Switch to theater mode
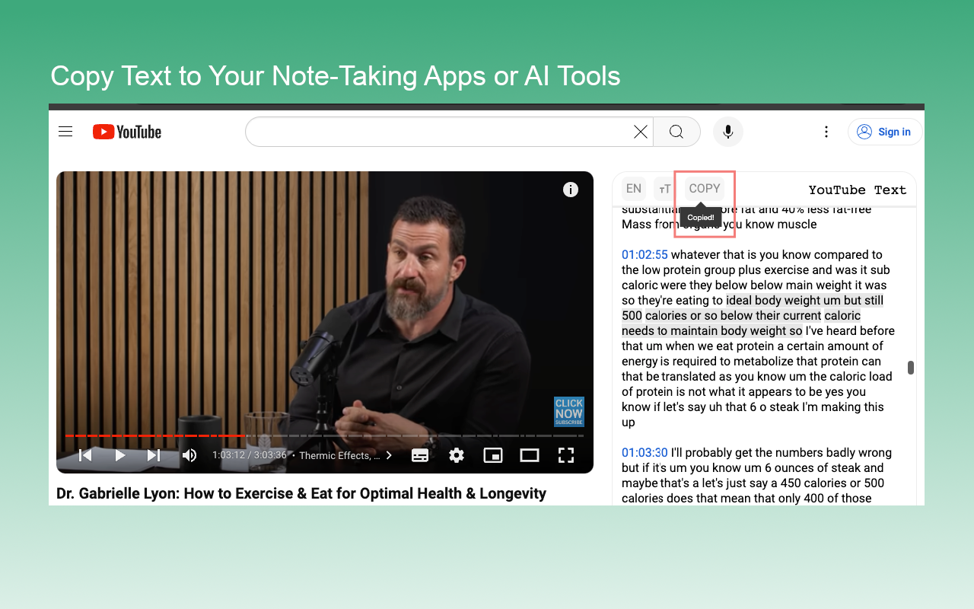Image resolution: width=974 pixels, height=609 pixels. [x=530, y=454]
